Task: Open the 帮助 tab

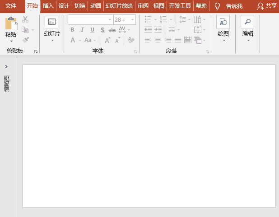Action: [x=201, y=6]
